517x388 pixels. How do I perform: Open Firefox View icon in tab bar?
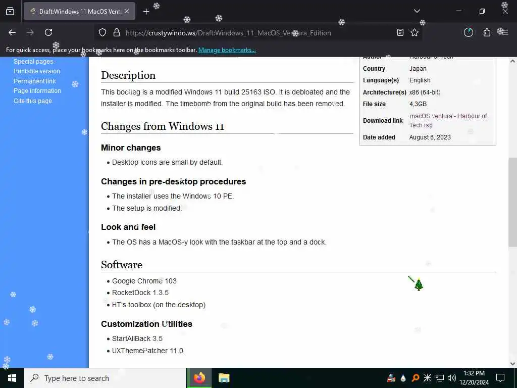[x=10, y=11]
